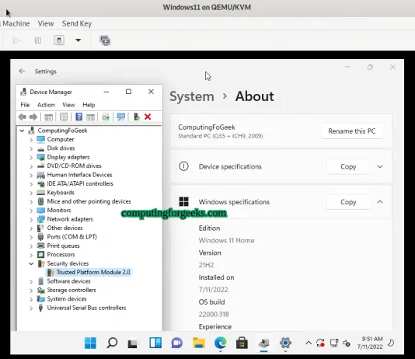Open the Action menu in Device Manager
This screenshot has width=415, height=359.
(x=46, y=105)
